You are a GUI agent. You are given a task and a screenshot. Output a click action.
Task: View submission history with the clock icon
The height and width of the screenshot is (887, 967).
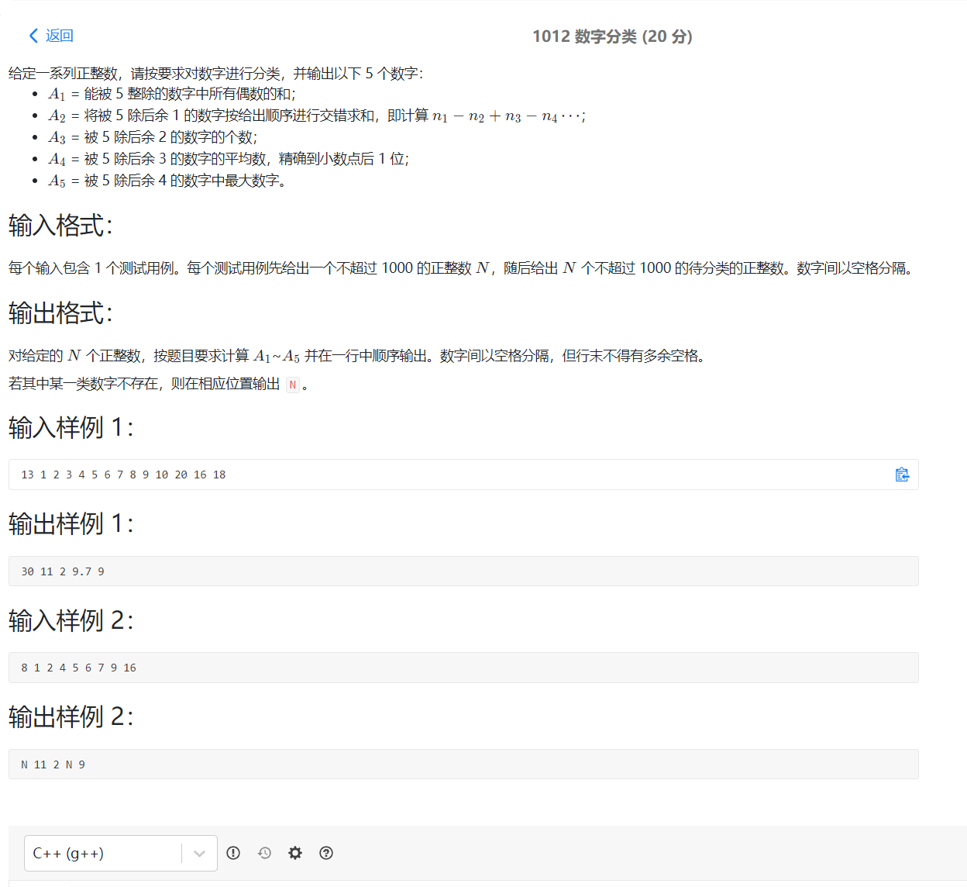[x=264, y=853]
